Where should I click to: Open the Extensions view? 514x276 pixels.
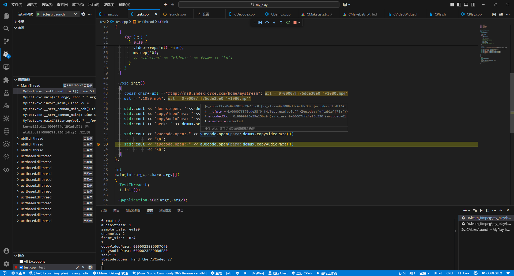click(6, 80)
